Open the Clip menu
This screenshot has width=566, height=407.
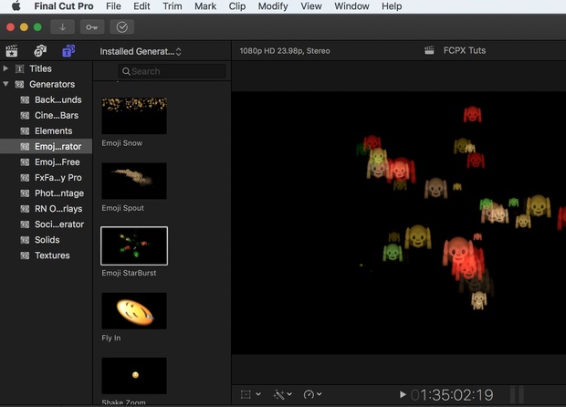(x=237, y=6)
